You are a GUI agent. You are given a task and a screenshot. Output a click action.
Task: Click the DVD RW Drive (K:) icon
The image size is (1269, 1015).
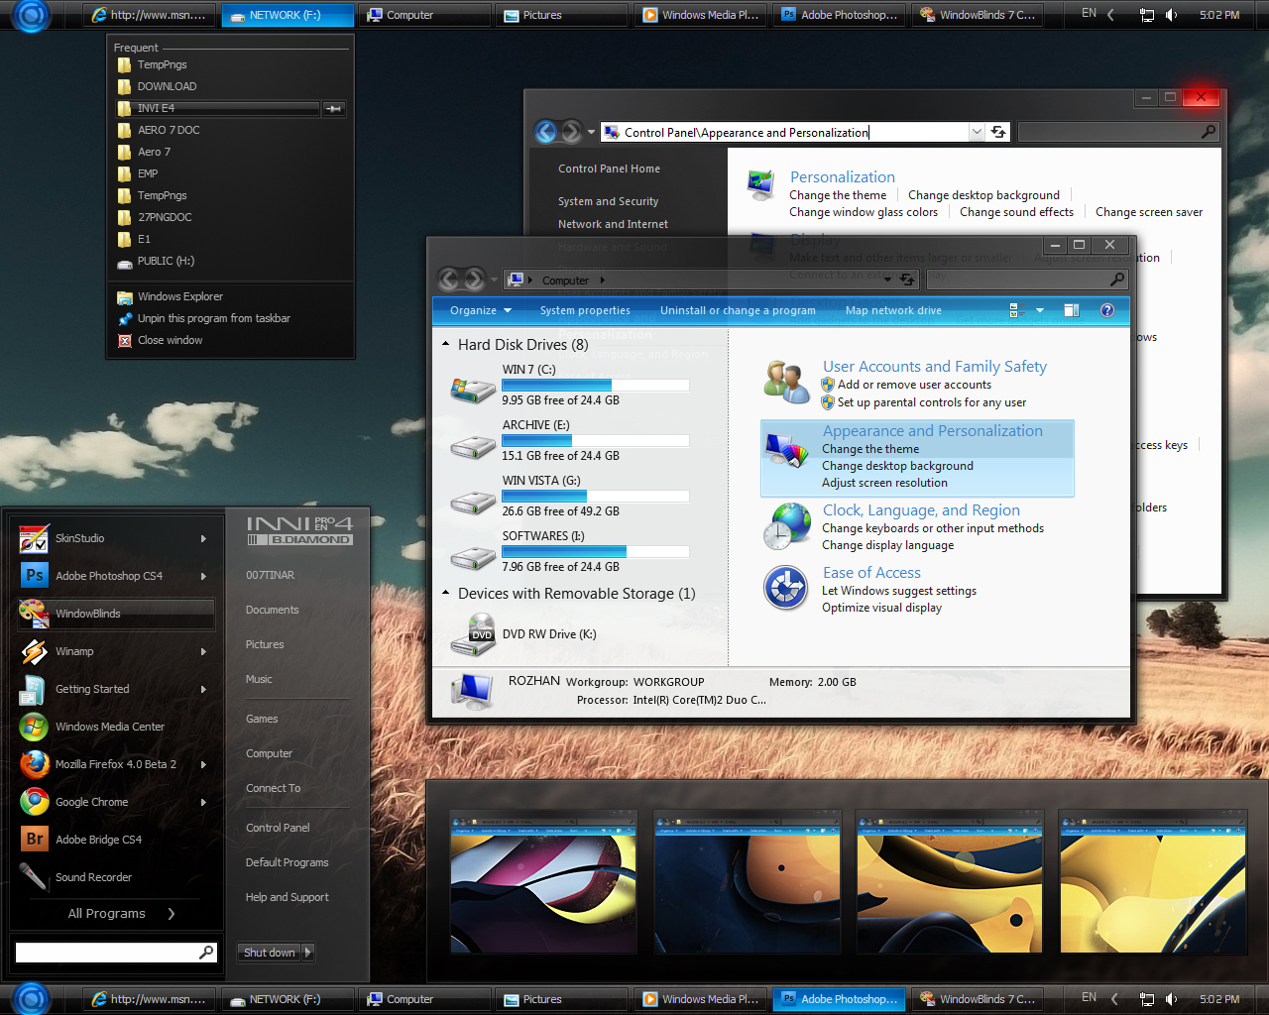[473, 634]
